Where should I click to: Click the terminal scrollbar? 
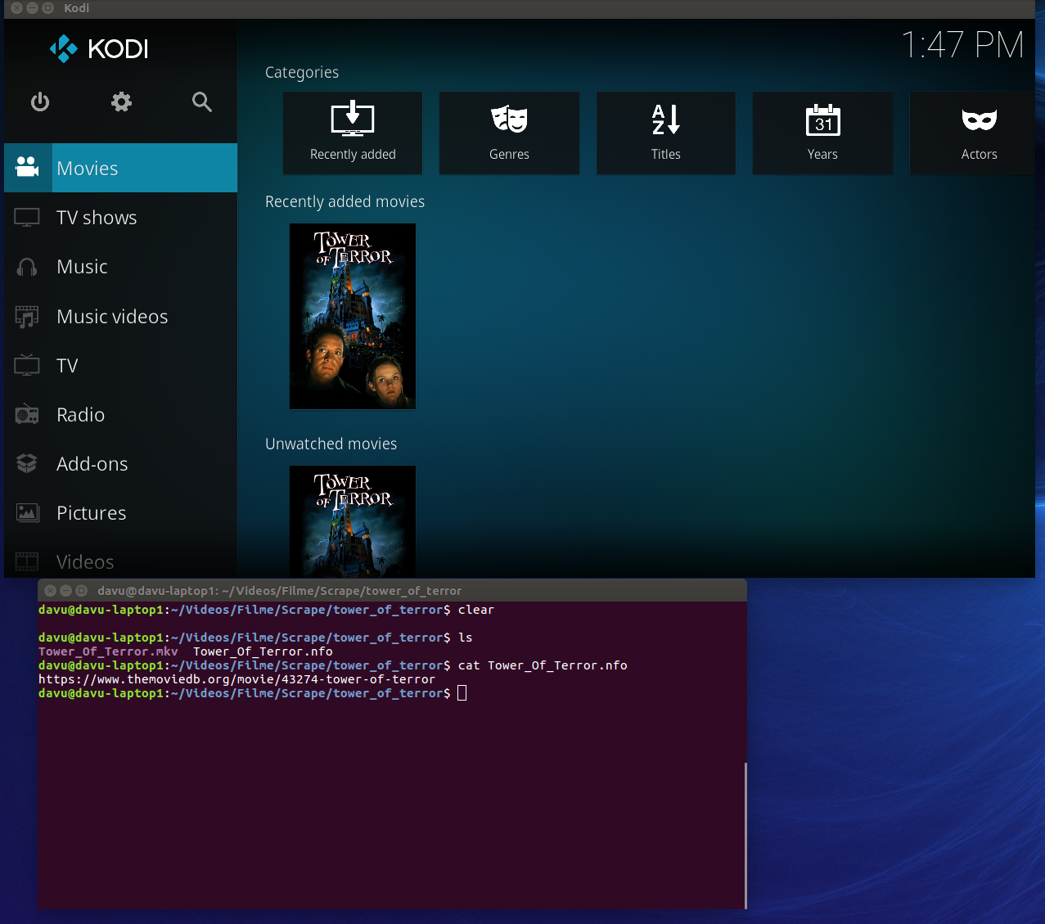(745, 835)
